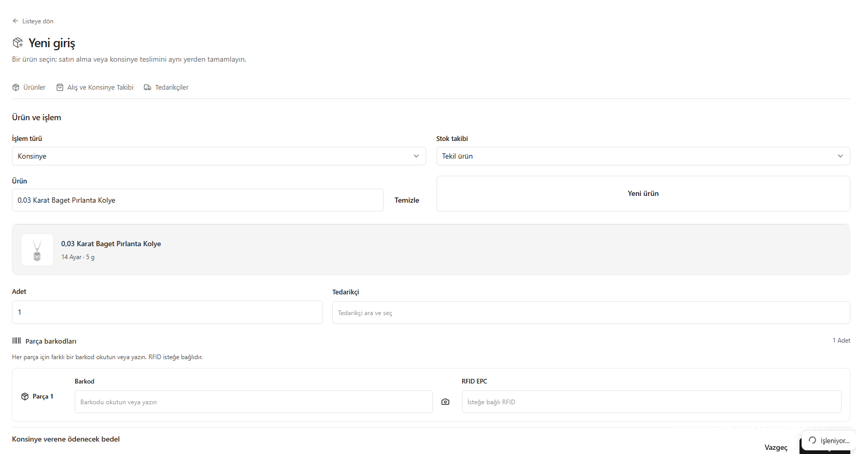Open camera barcode scanner
The height and width of the screenshot is (454, 856).
(x=445, y=402)
